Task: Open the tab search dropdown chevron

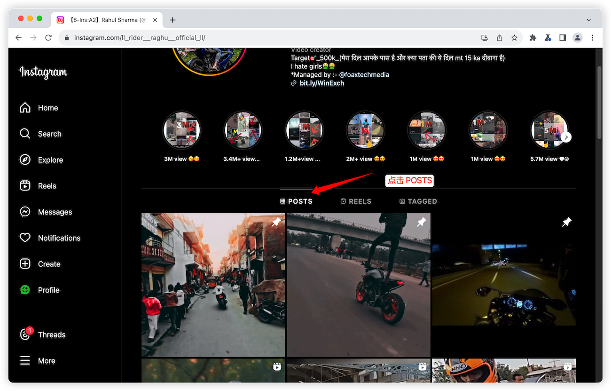Action: coord(588,20)
